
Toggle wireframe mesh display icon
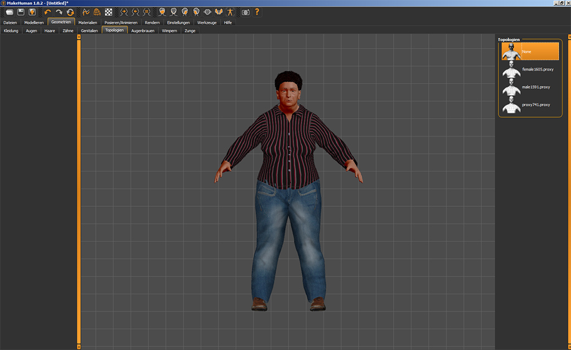pos(97,12)
